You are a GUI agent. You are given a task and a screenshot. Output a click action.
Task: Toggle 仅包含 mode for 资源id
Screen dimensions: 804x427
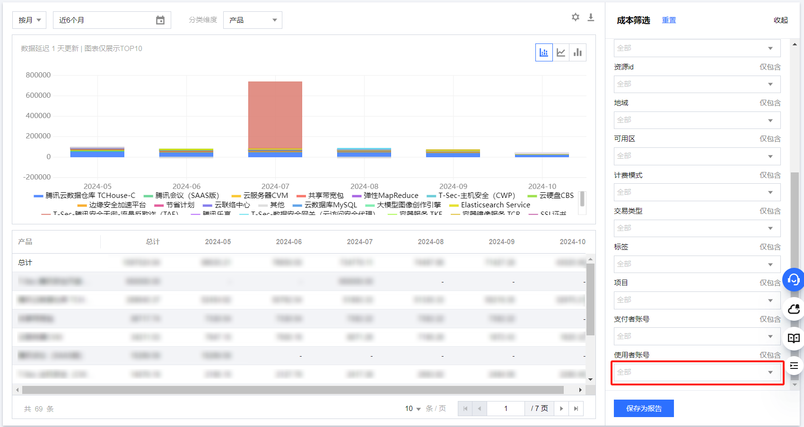[x=770, y=67]
